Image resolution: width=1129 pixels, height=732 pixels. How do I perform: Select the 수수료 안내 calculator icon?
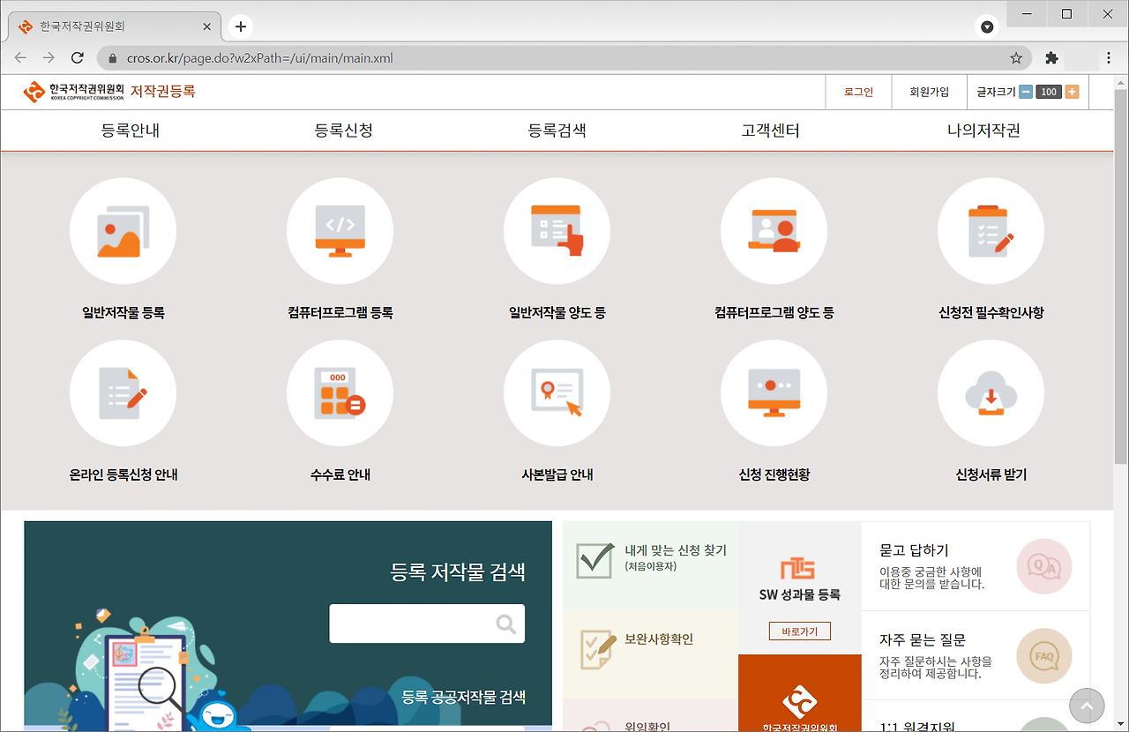click(x=340, y=392)
